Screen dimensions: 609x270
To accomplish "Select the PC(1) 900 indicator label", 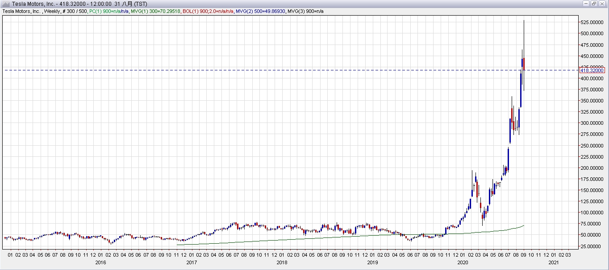I will pyautogui.click(x=108, y=11).
